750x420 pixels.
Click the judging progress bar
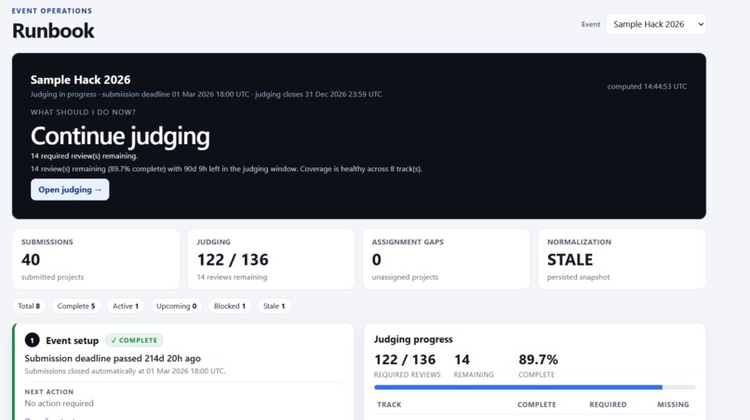click(534, 387)
